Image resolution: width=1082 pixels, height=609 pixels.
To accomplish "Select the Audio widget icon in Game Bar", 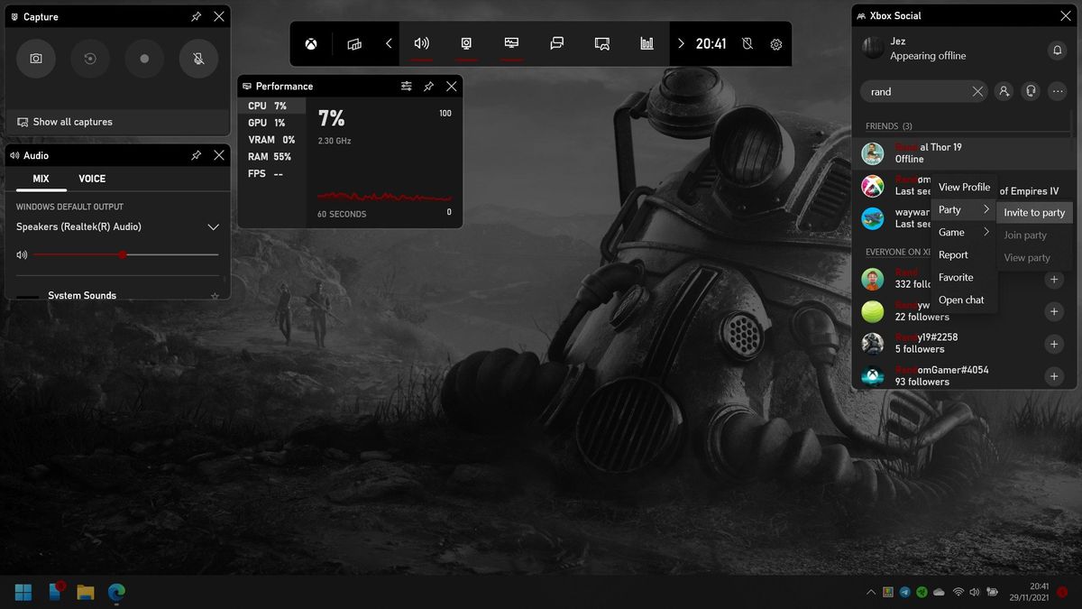I will [422, 43].
